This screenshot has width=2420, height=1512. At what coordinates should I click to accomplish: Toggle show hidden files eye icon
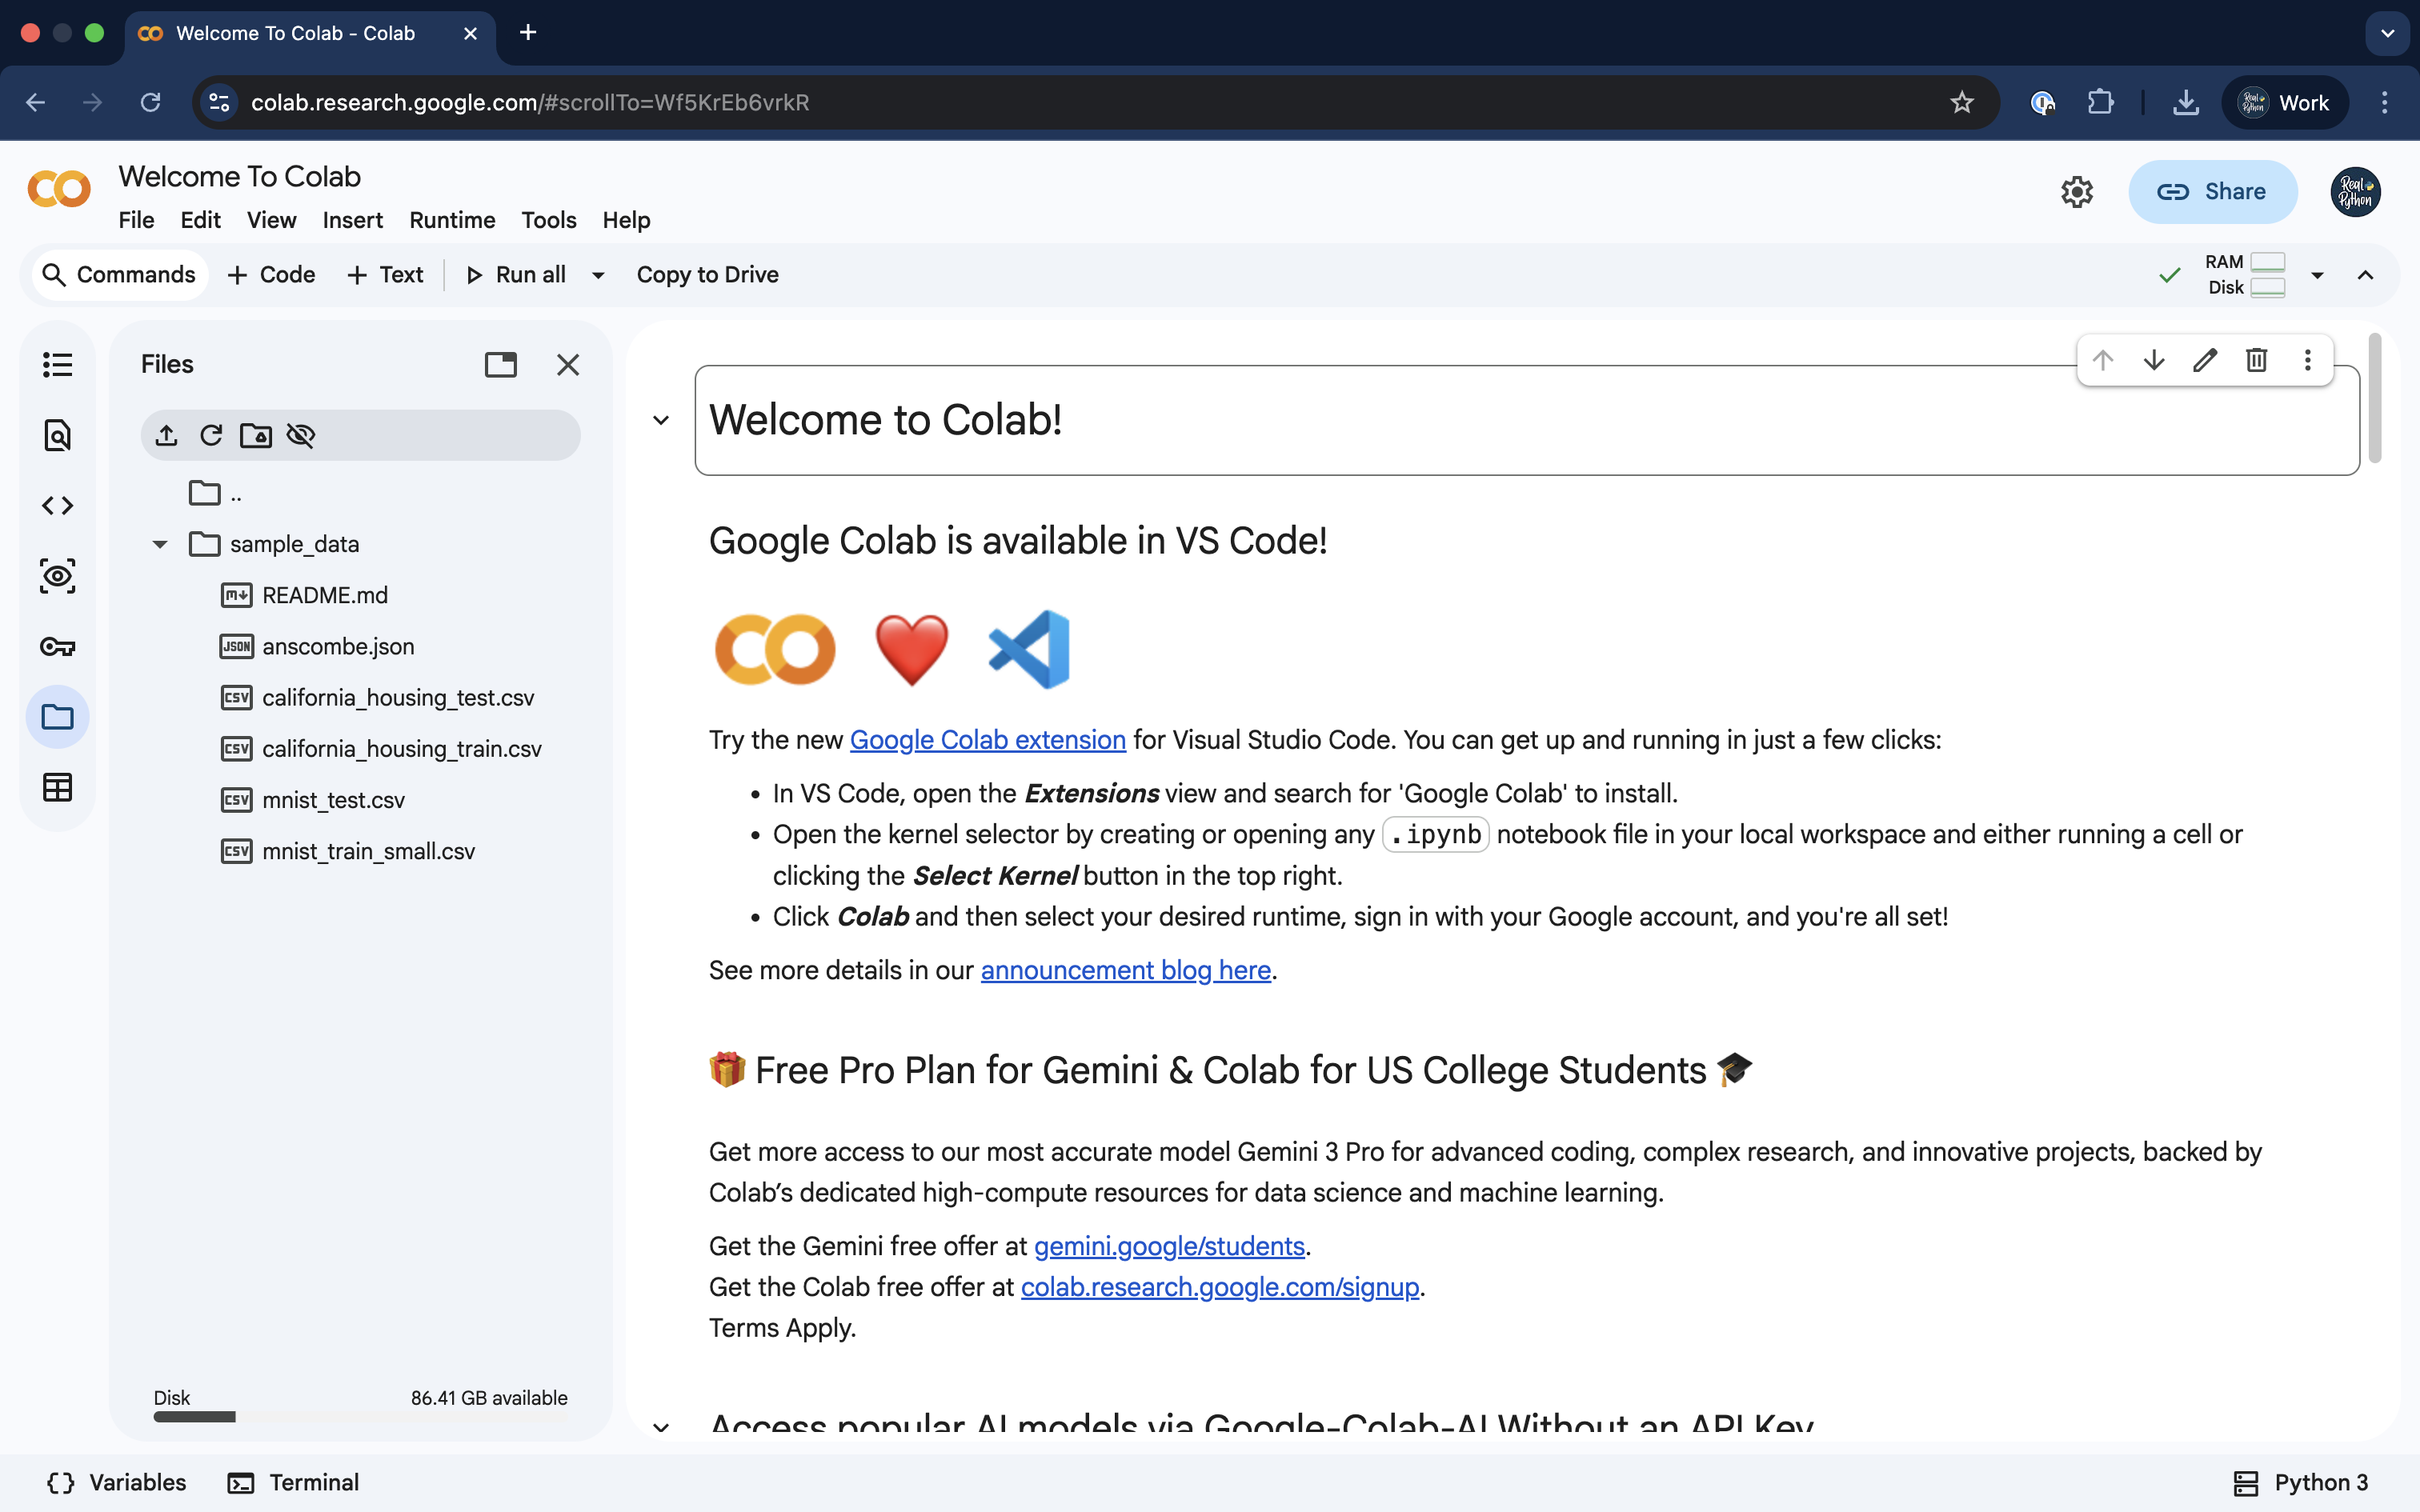pyautogui.click(x=301, y=435)
